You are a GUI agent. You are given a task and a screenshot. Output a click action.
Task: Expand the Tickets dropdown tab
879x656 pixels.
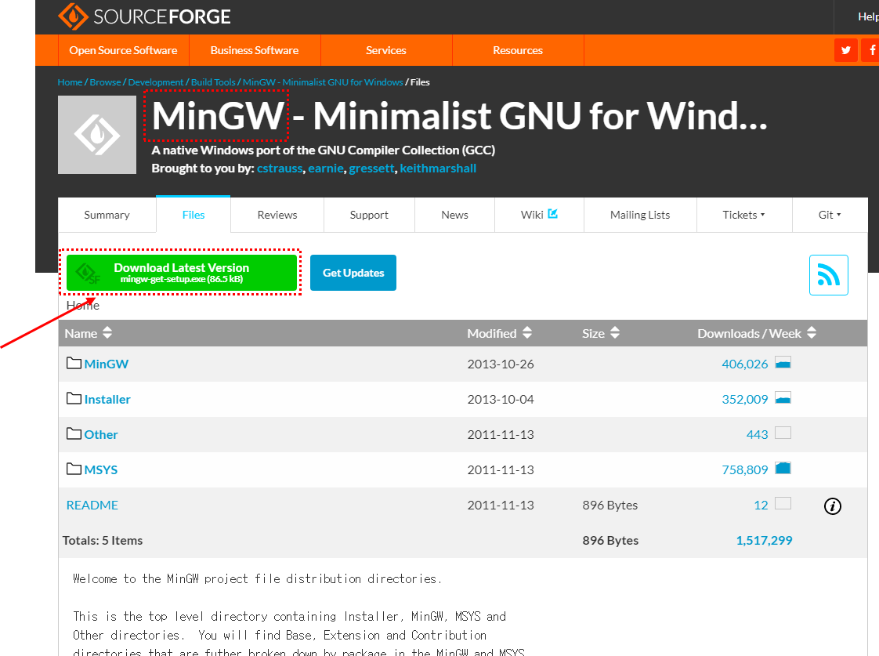point(744,215)
